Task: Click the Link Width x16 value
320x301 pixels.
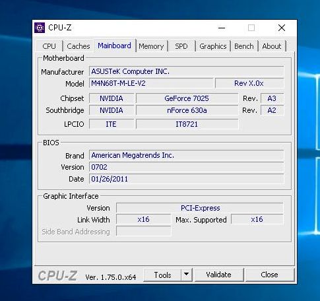Action: (x=143, y=219)
